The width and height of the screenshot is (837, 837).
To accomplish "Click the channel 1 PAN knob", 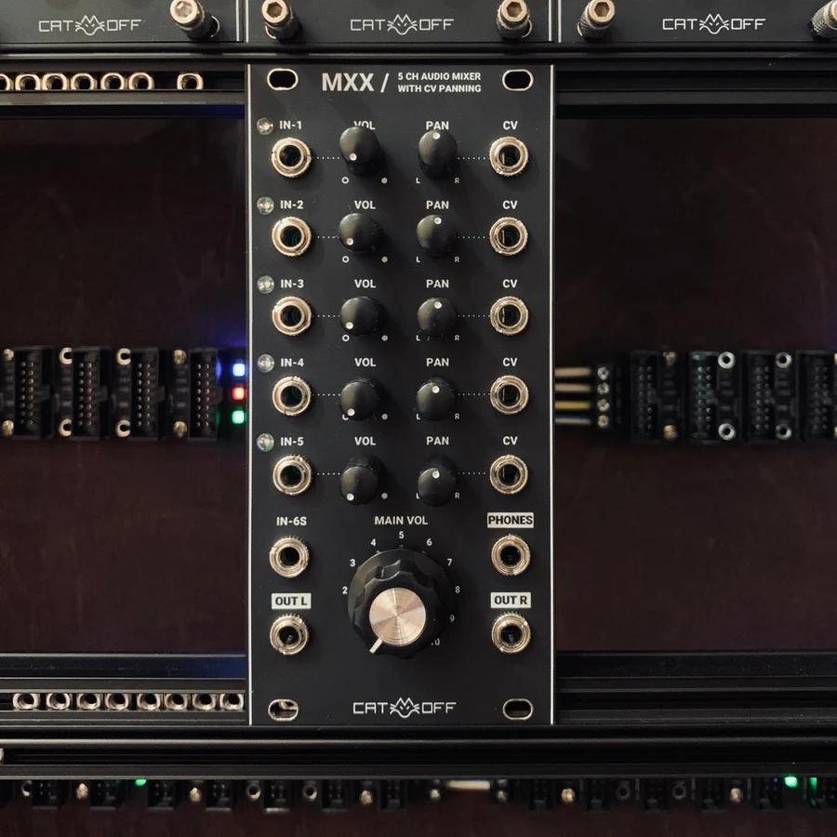I will (x=437, y=153).
